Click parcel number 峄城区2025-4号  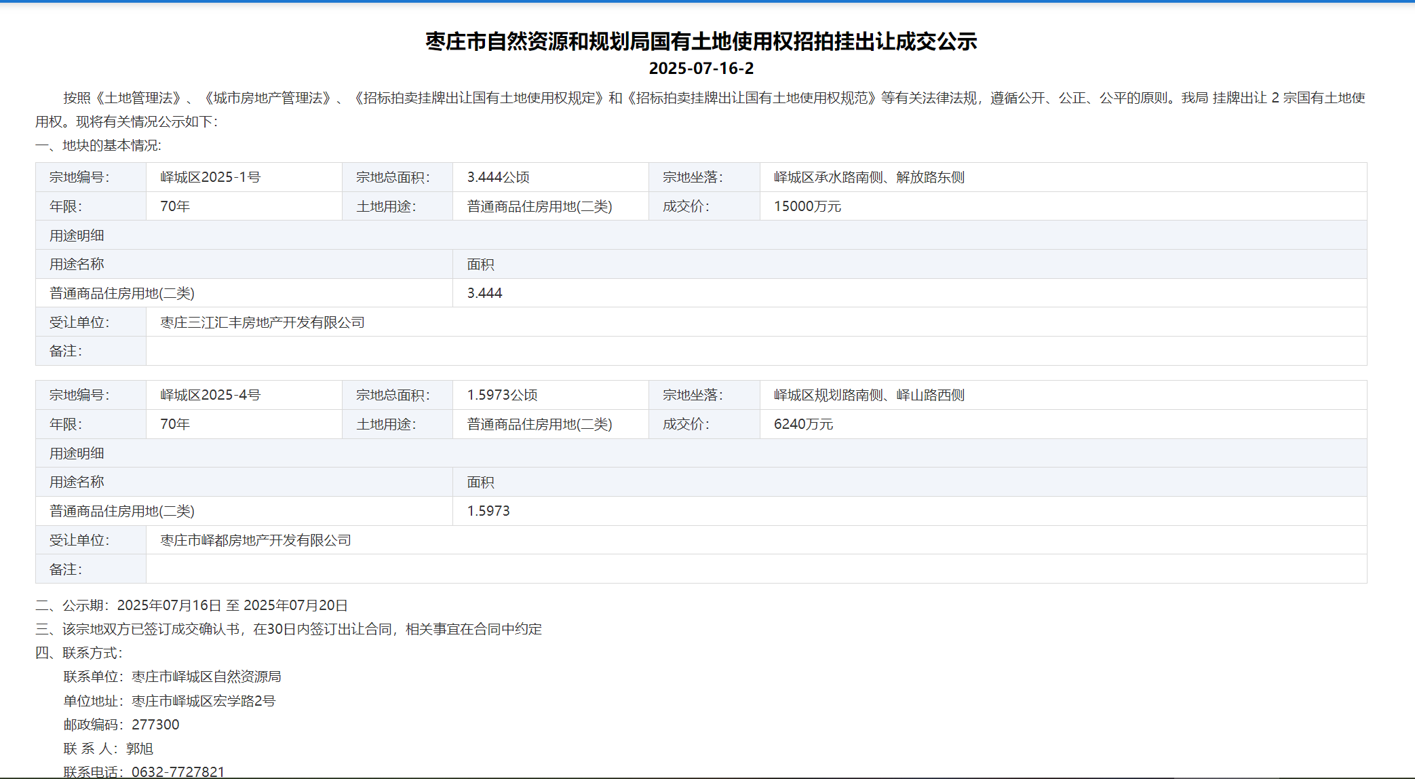[210, 395]
